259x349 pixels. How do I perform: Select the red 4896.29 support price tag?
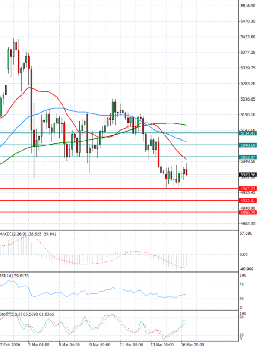point(247,213)
